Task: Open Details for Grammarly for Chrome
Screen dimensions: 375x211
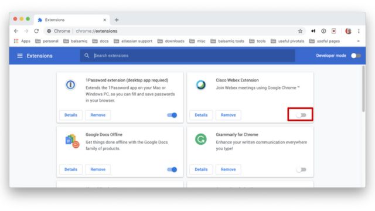Action: 201,169
